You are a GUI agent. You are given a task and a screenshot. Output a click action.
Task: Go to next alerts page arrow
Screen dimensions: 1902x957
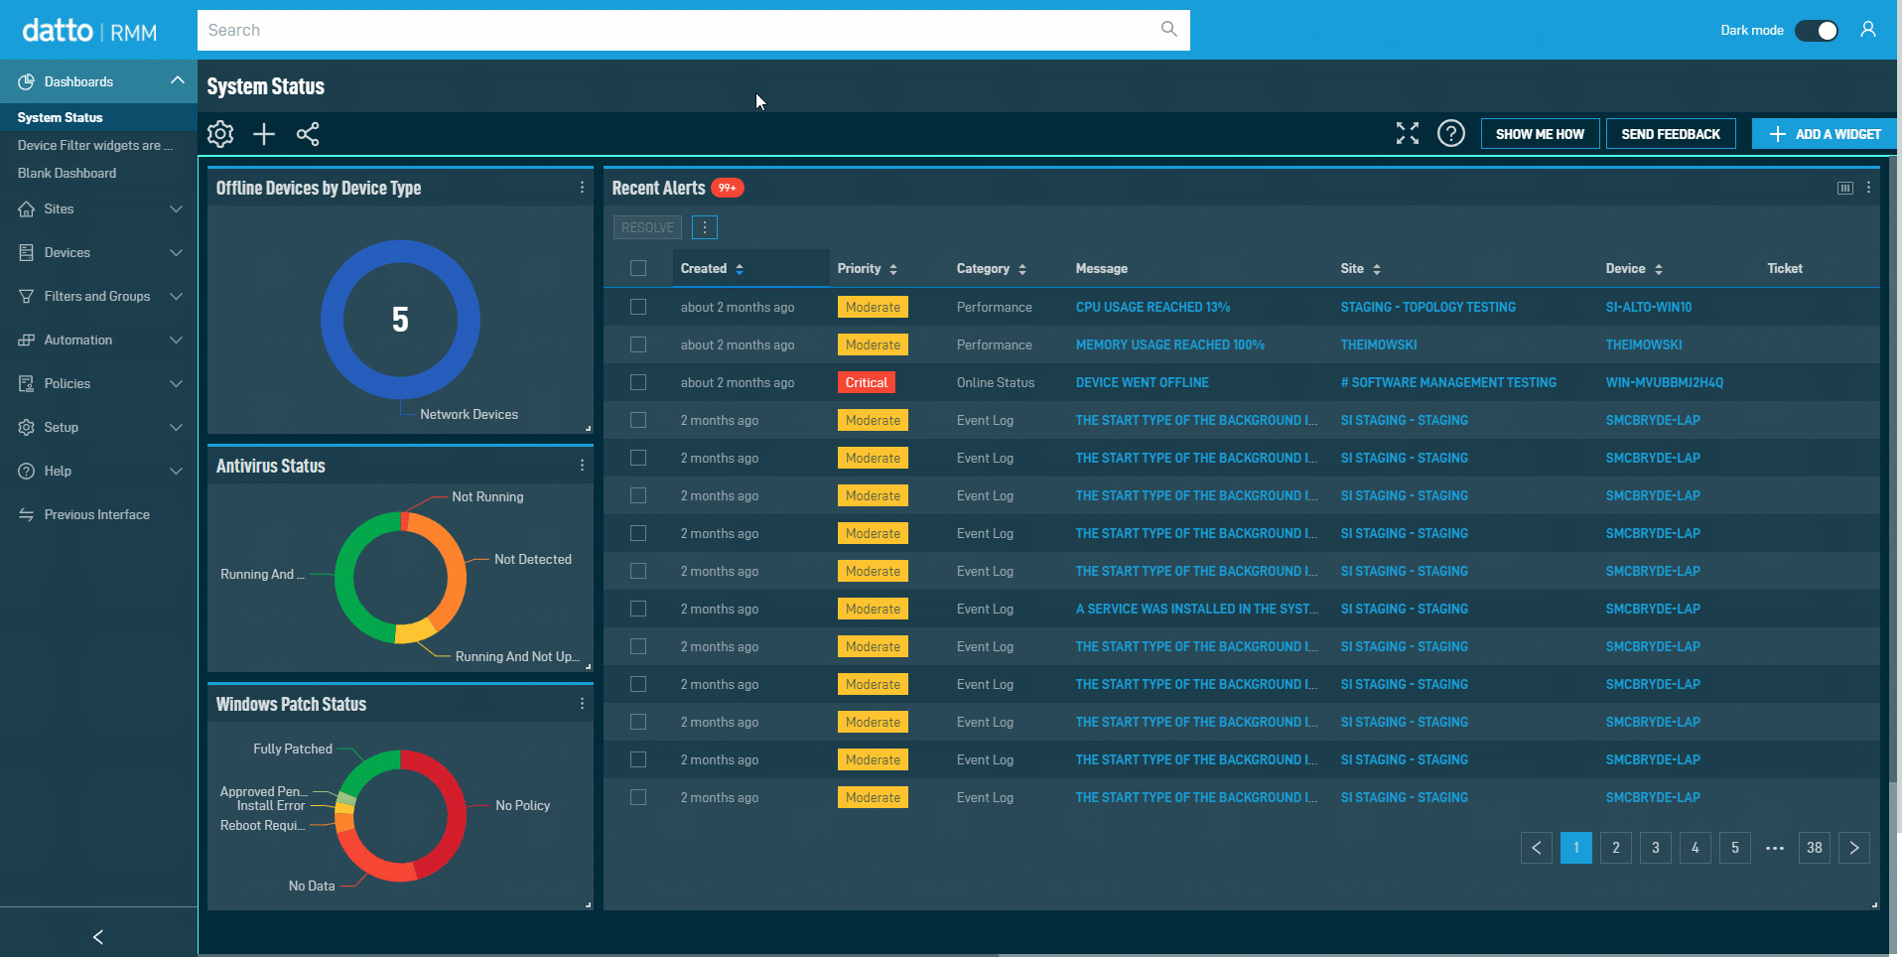pyautogui.click(x=1854, y=848)
